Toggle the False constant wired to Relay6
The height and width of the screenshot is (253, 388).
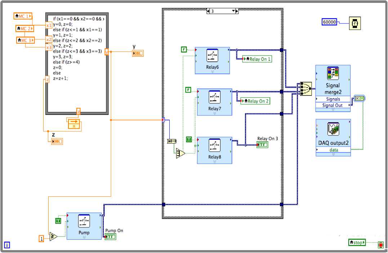pyautogui.click(x=184, y=49)
